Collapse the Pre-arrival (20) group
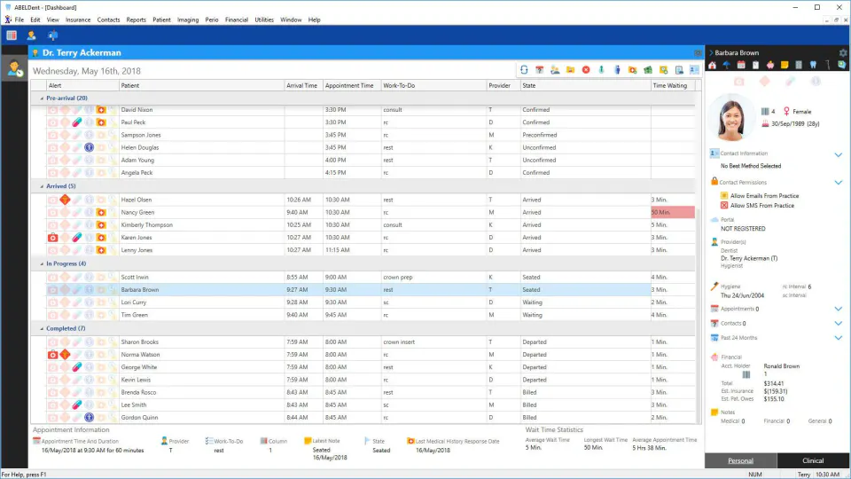This screenshot has width=851, height=479. [42, 98]
